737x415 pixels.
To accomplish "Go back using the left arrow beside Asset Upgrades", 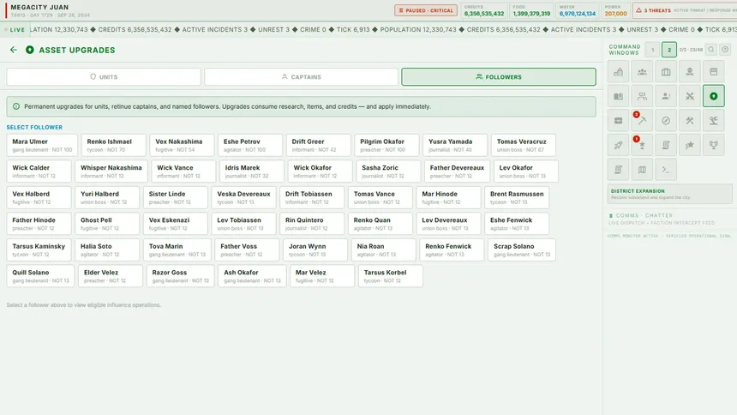I will coord(14,50).
